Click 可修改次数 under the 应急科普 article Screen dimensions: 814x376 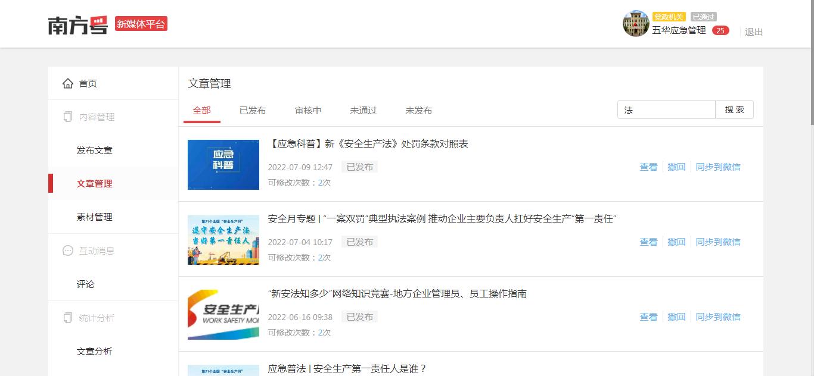coord(299,183)
